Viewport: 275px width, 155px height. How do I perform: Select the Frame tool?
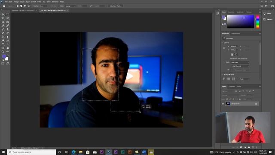8,22
